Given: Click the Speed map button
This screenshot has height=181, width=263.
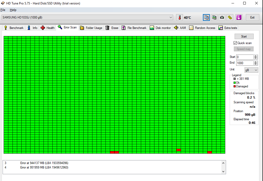Looking at the screenshot, I should [243, 49].
